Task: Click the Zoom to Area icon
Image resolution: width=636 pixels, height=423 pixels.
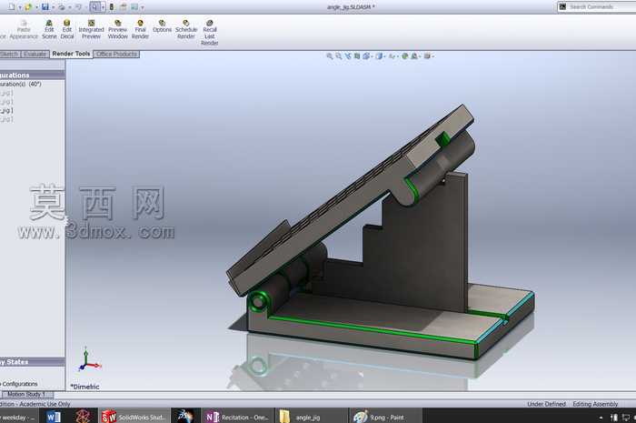Action: tap(338, 56)
